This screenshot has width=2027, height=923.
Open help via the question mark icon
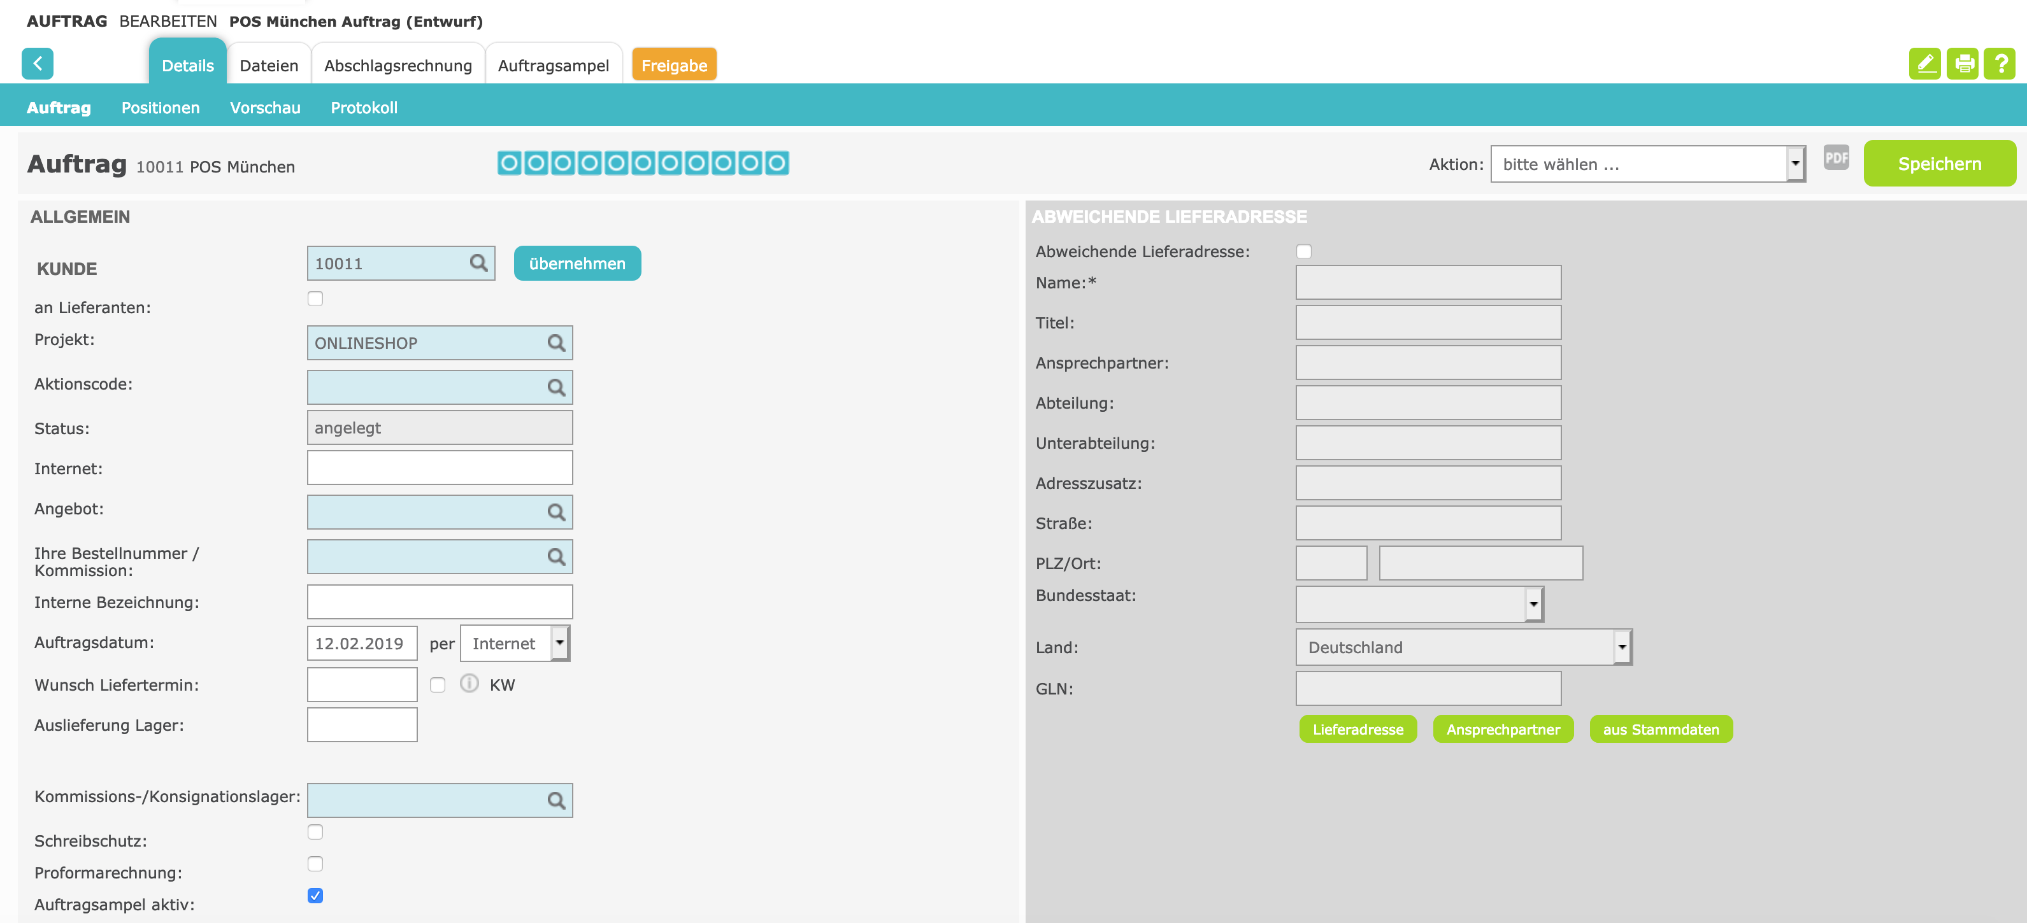click(x=2000, y=64)
